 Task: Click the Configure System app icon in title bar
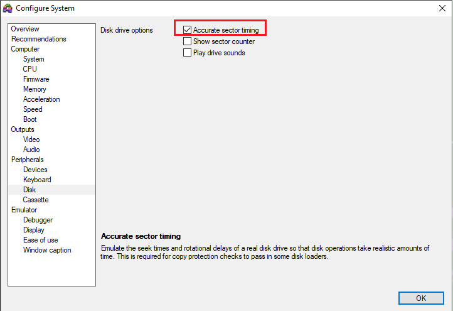coord(8,8)
